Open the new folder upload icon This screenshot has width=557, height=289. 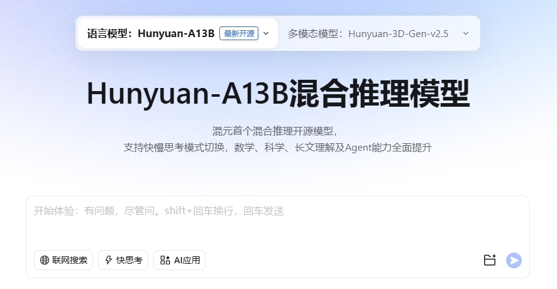click(490, 260)
